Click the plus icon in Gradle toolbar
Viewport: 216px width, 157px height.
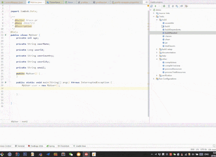[155, 6]
